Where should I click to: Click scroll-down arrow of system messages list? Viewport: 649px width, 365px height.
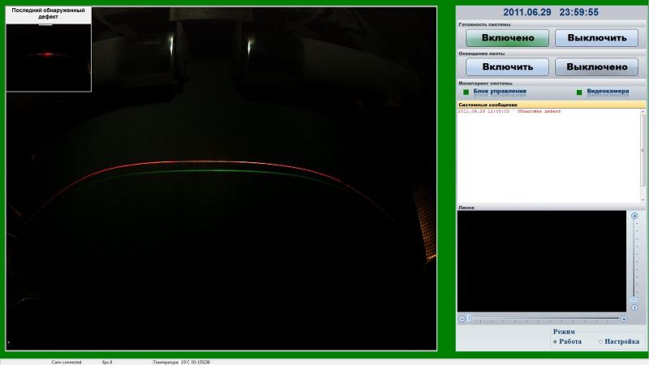643,200
